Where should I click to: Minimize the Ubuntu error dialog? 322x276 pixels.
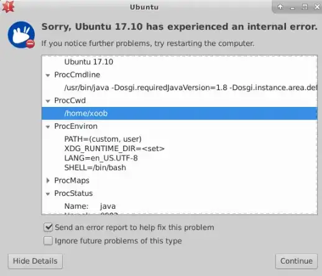292,7
